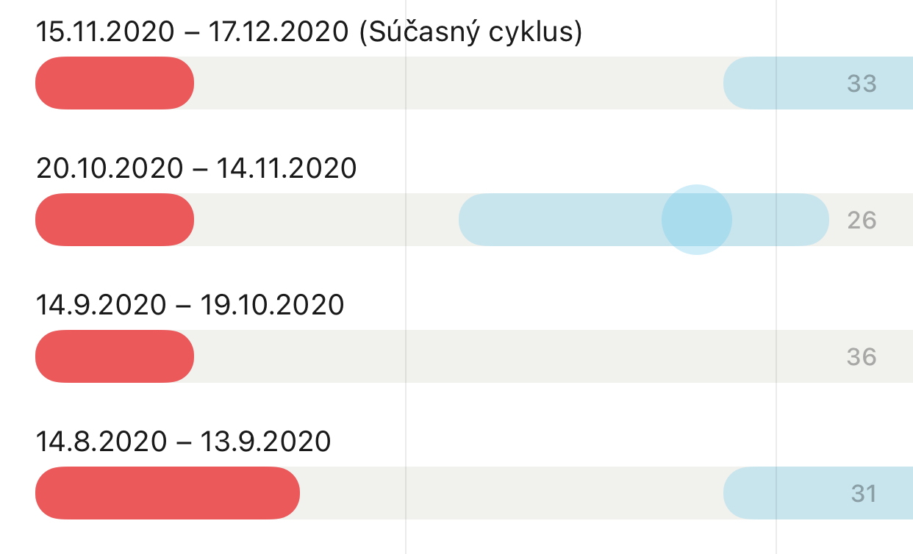Select the long red period bar of the 14.8.2020 cycle
This screenshot has height=554, width=913.
(x=168, y=493)
